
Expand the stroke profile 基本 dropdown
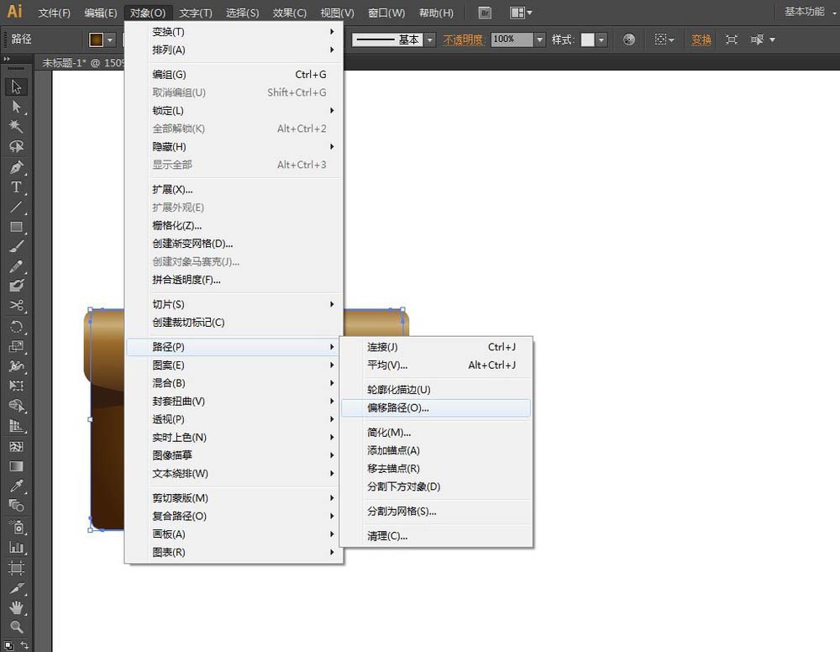coord(429,39)
